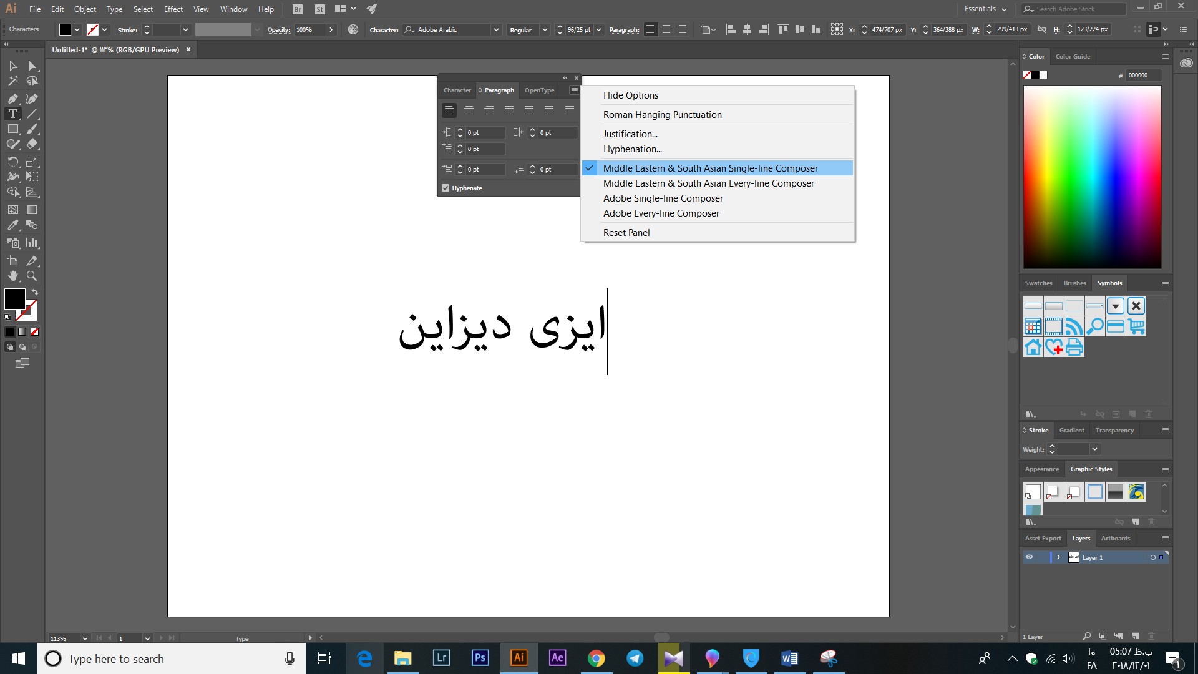Select the Line Segment tool
The image size is (1198, 674).
[32, 114]
